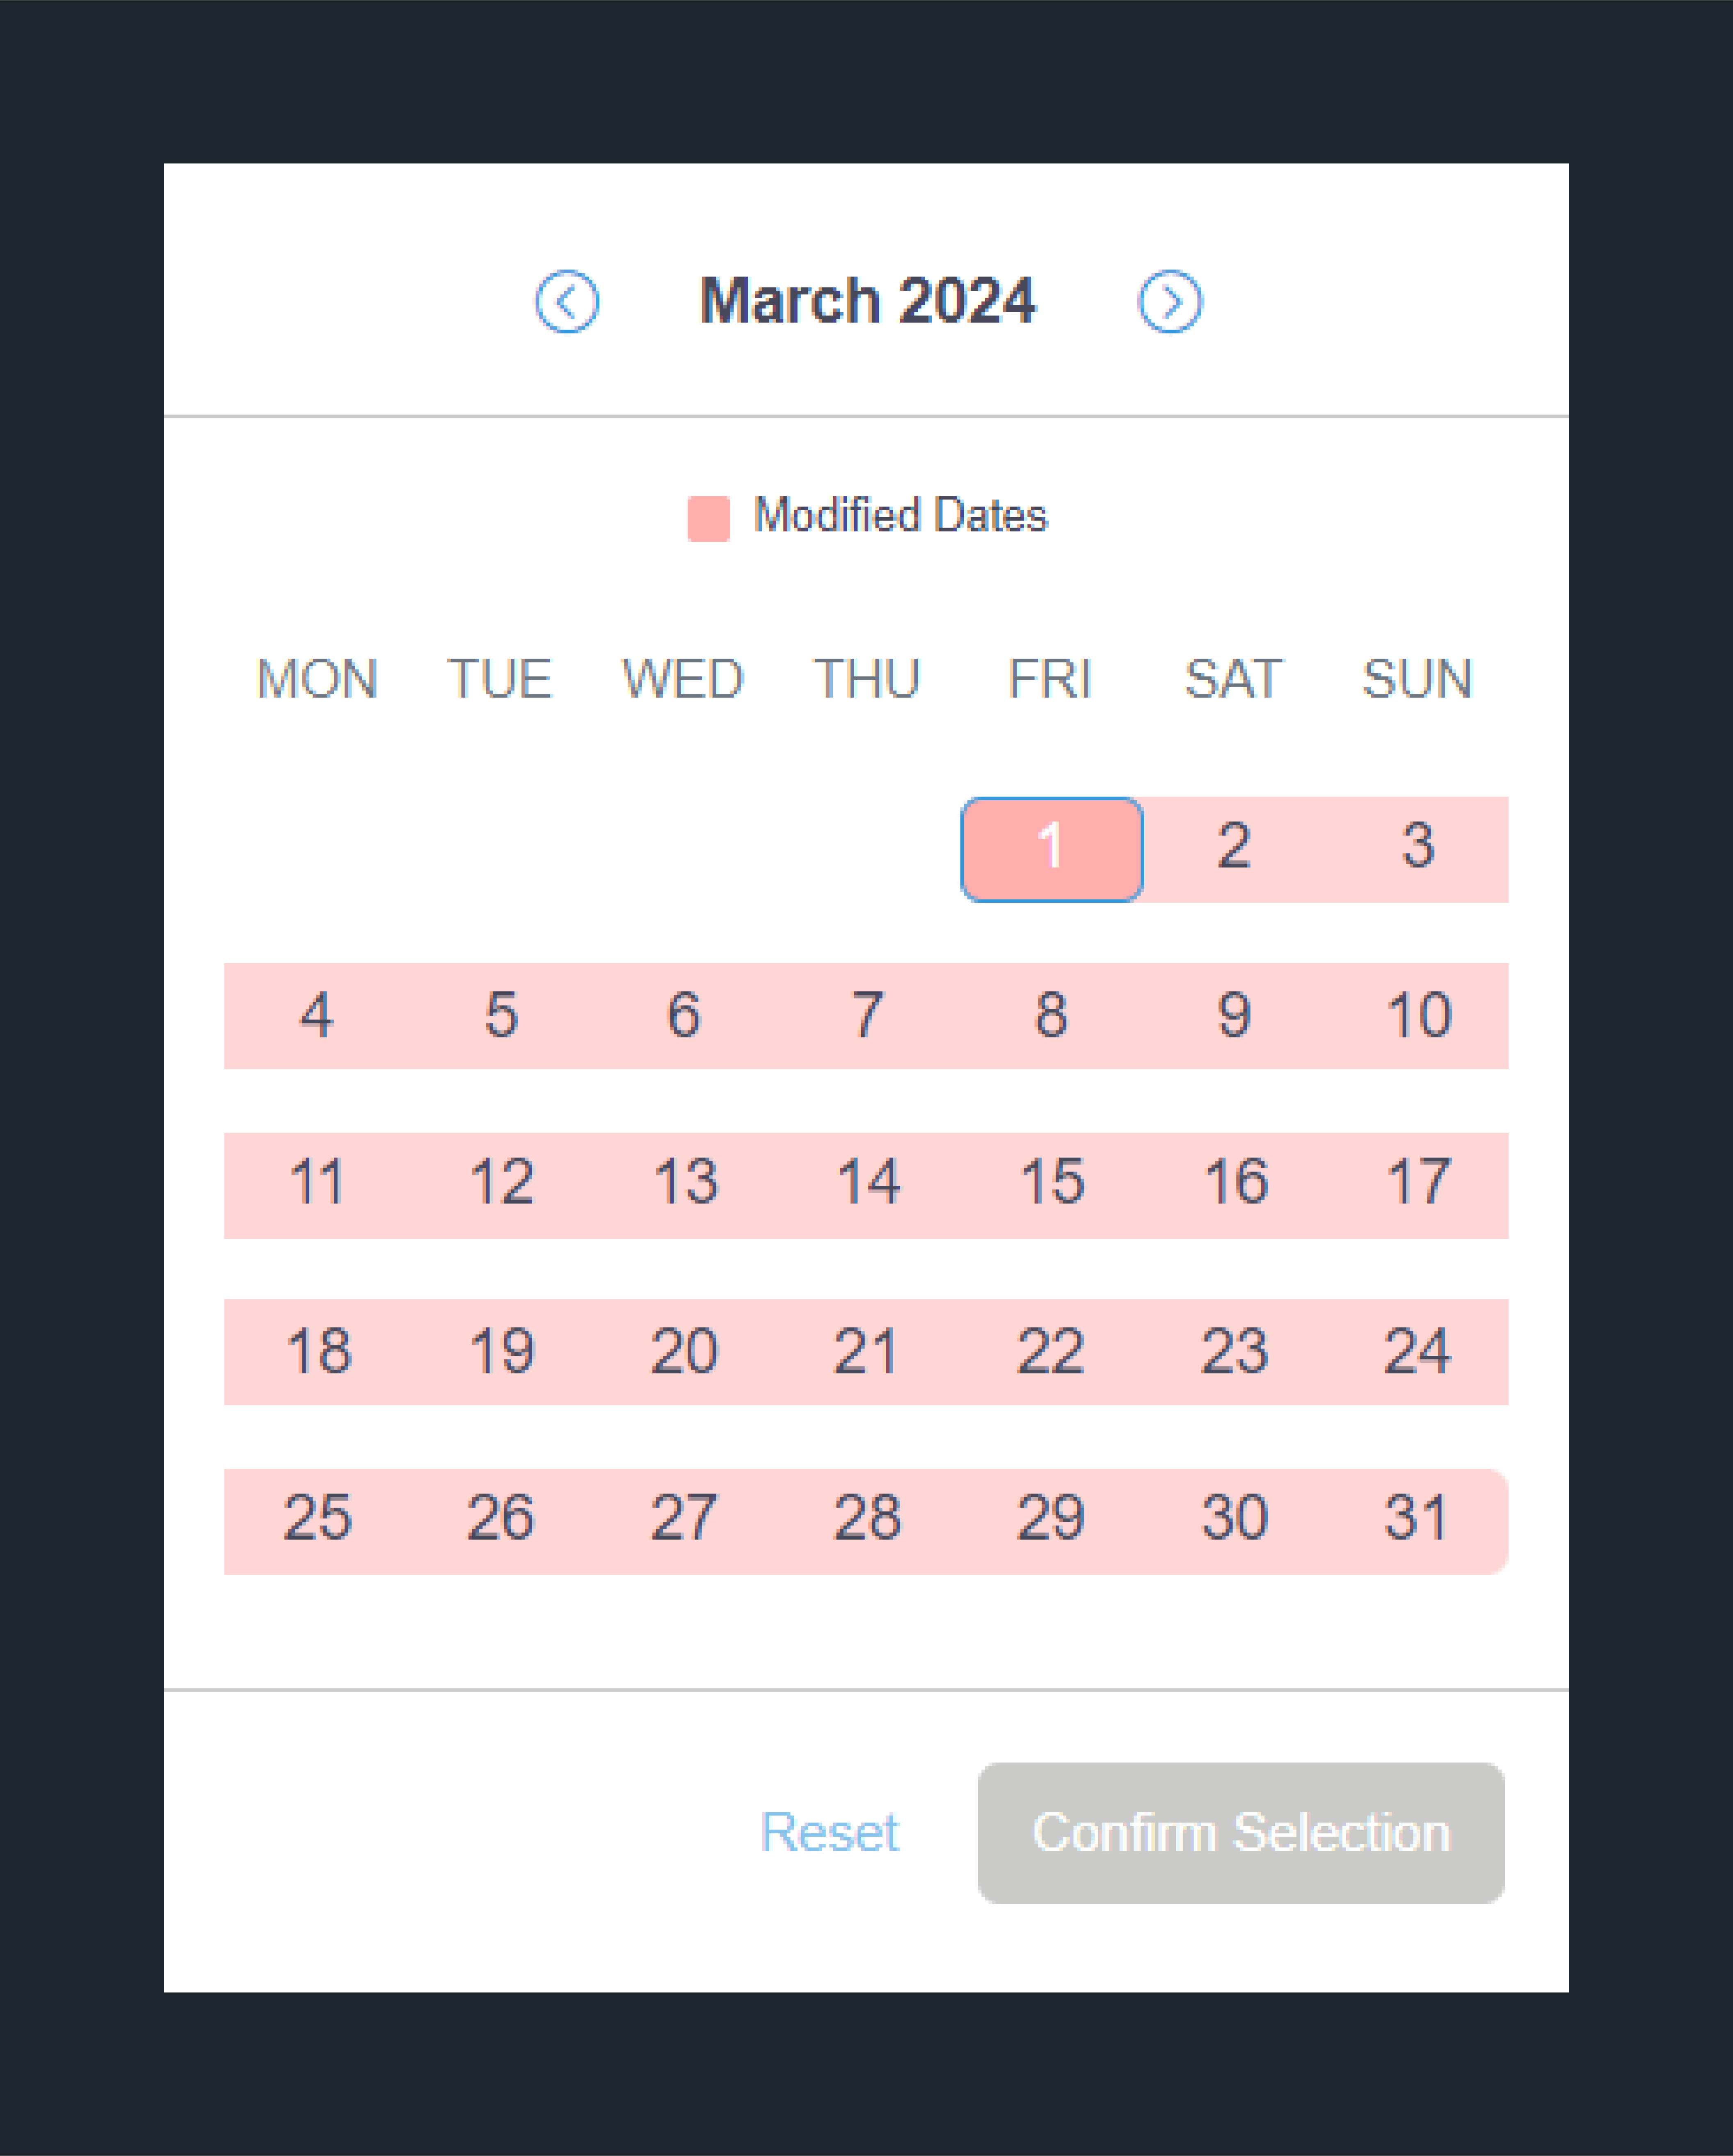This screenshot has width=1733, height=2156.
Task: Select Friday the 15th
Action: tap(1051, 1185)
